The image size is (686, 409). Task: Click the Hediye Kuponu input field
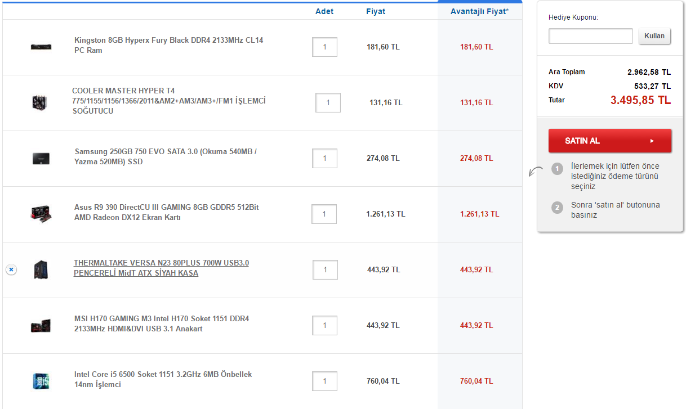point(590,35)
